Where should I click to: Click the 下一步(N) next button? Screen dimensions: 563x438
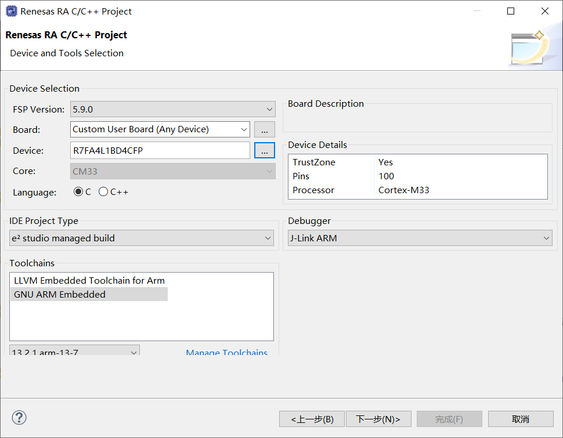(378, 419)
